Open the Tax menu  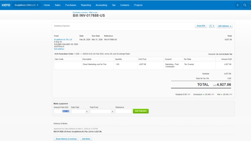click(x=113, y=5)
